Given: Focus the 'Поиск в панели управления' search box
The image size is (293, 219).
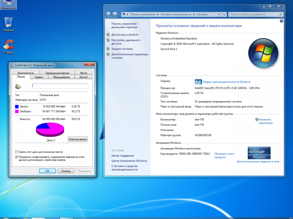Looking at the screenshot, I should [x=256, y=14].
